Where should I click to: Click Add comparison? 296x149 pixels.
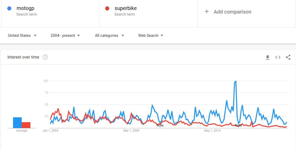tap(232, 12)
